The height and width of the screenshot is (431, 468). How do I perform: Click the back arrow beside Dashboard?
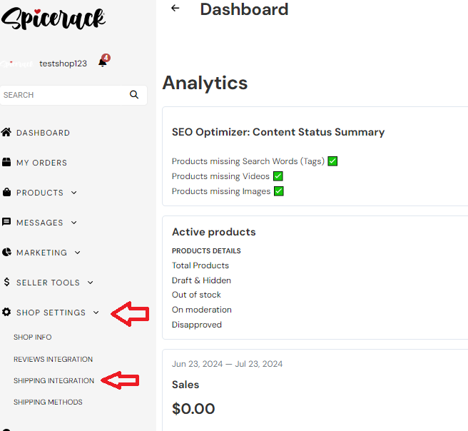click(175, 9)
